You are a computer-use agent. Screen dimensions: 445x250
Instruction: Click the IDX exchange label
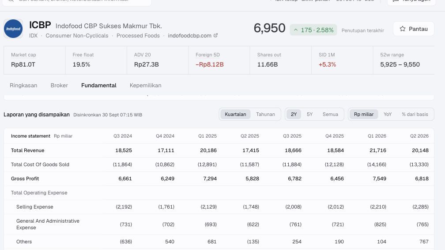33,36
